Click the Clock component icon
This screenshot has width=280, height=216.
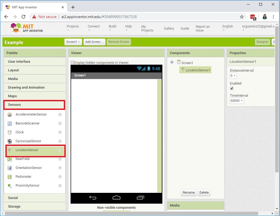point(10,132)
